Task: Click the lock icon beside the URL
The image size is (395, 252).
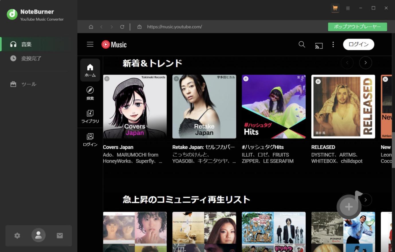Action: 139,27
